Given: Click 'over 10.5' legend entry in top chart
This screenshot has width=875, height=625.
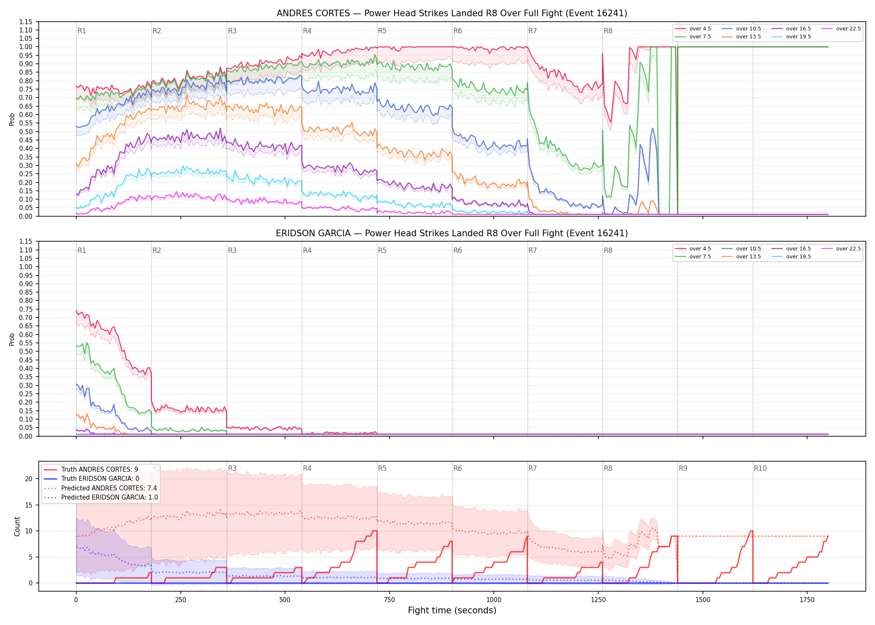Looking at the screenshot, I should (x=741, y=29).
